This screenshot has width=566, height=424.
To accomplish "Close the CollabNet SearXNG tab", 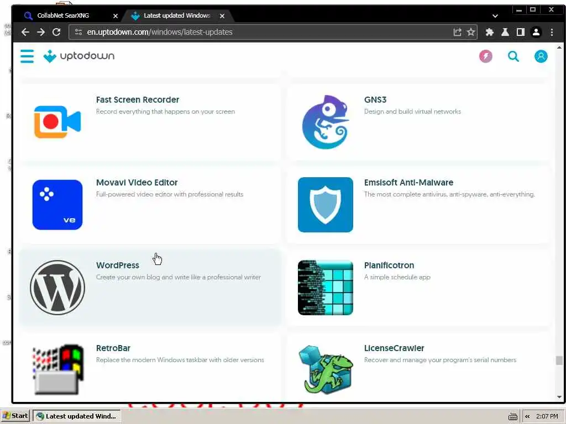I will click(x=116, y=16).
